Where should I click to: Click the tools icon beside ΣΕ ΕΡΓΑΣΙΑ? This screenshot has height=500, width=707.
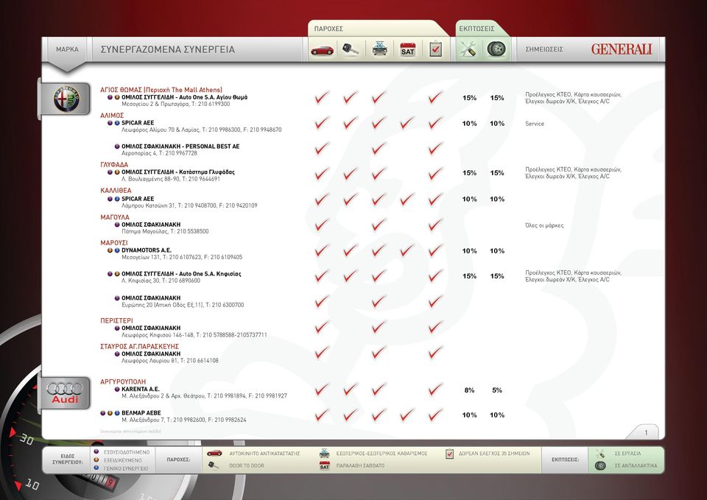click(x=600, y=454)
